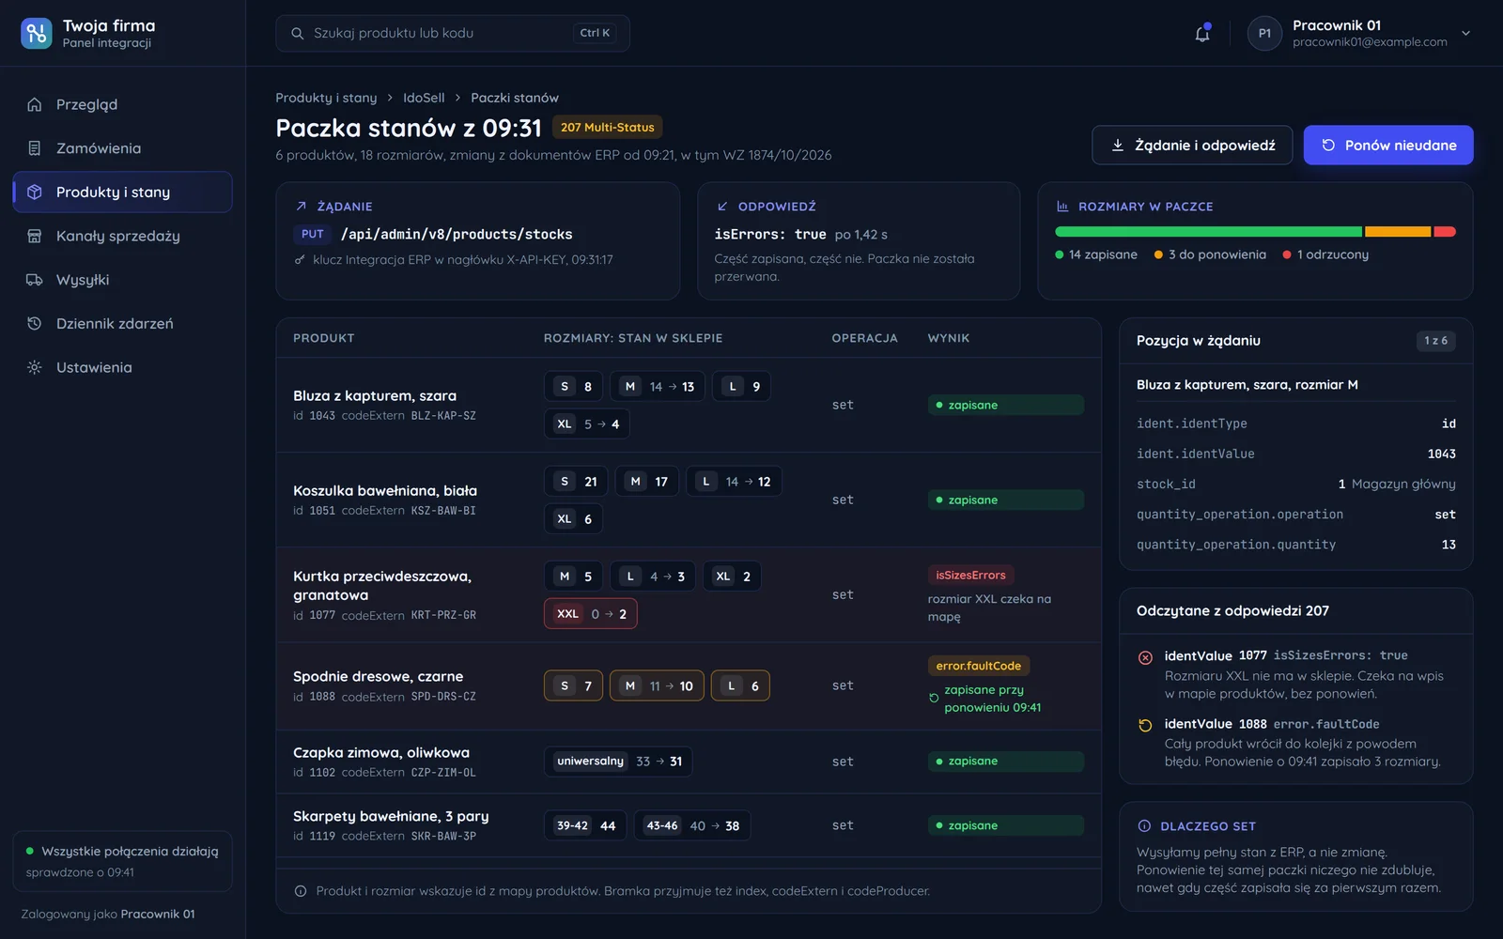Image resolution: width=1503 pixels, height=939 pixels.
Task: Click the Przegląd home icon
Action: click(35, 104)
